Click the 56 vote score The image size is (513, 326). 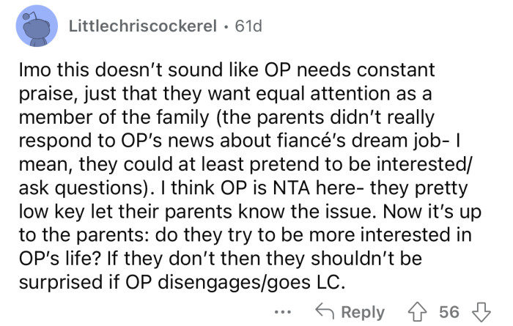tap(449, 312)
